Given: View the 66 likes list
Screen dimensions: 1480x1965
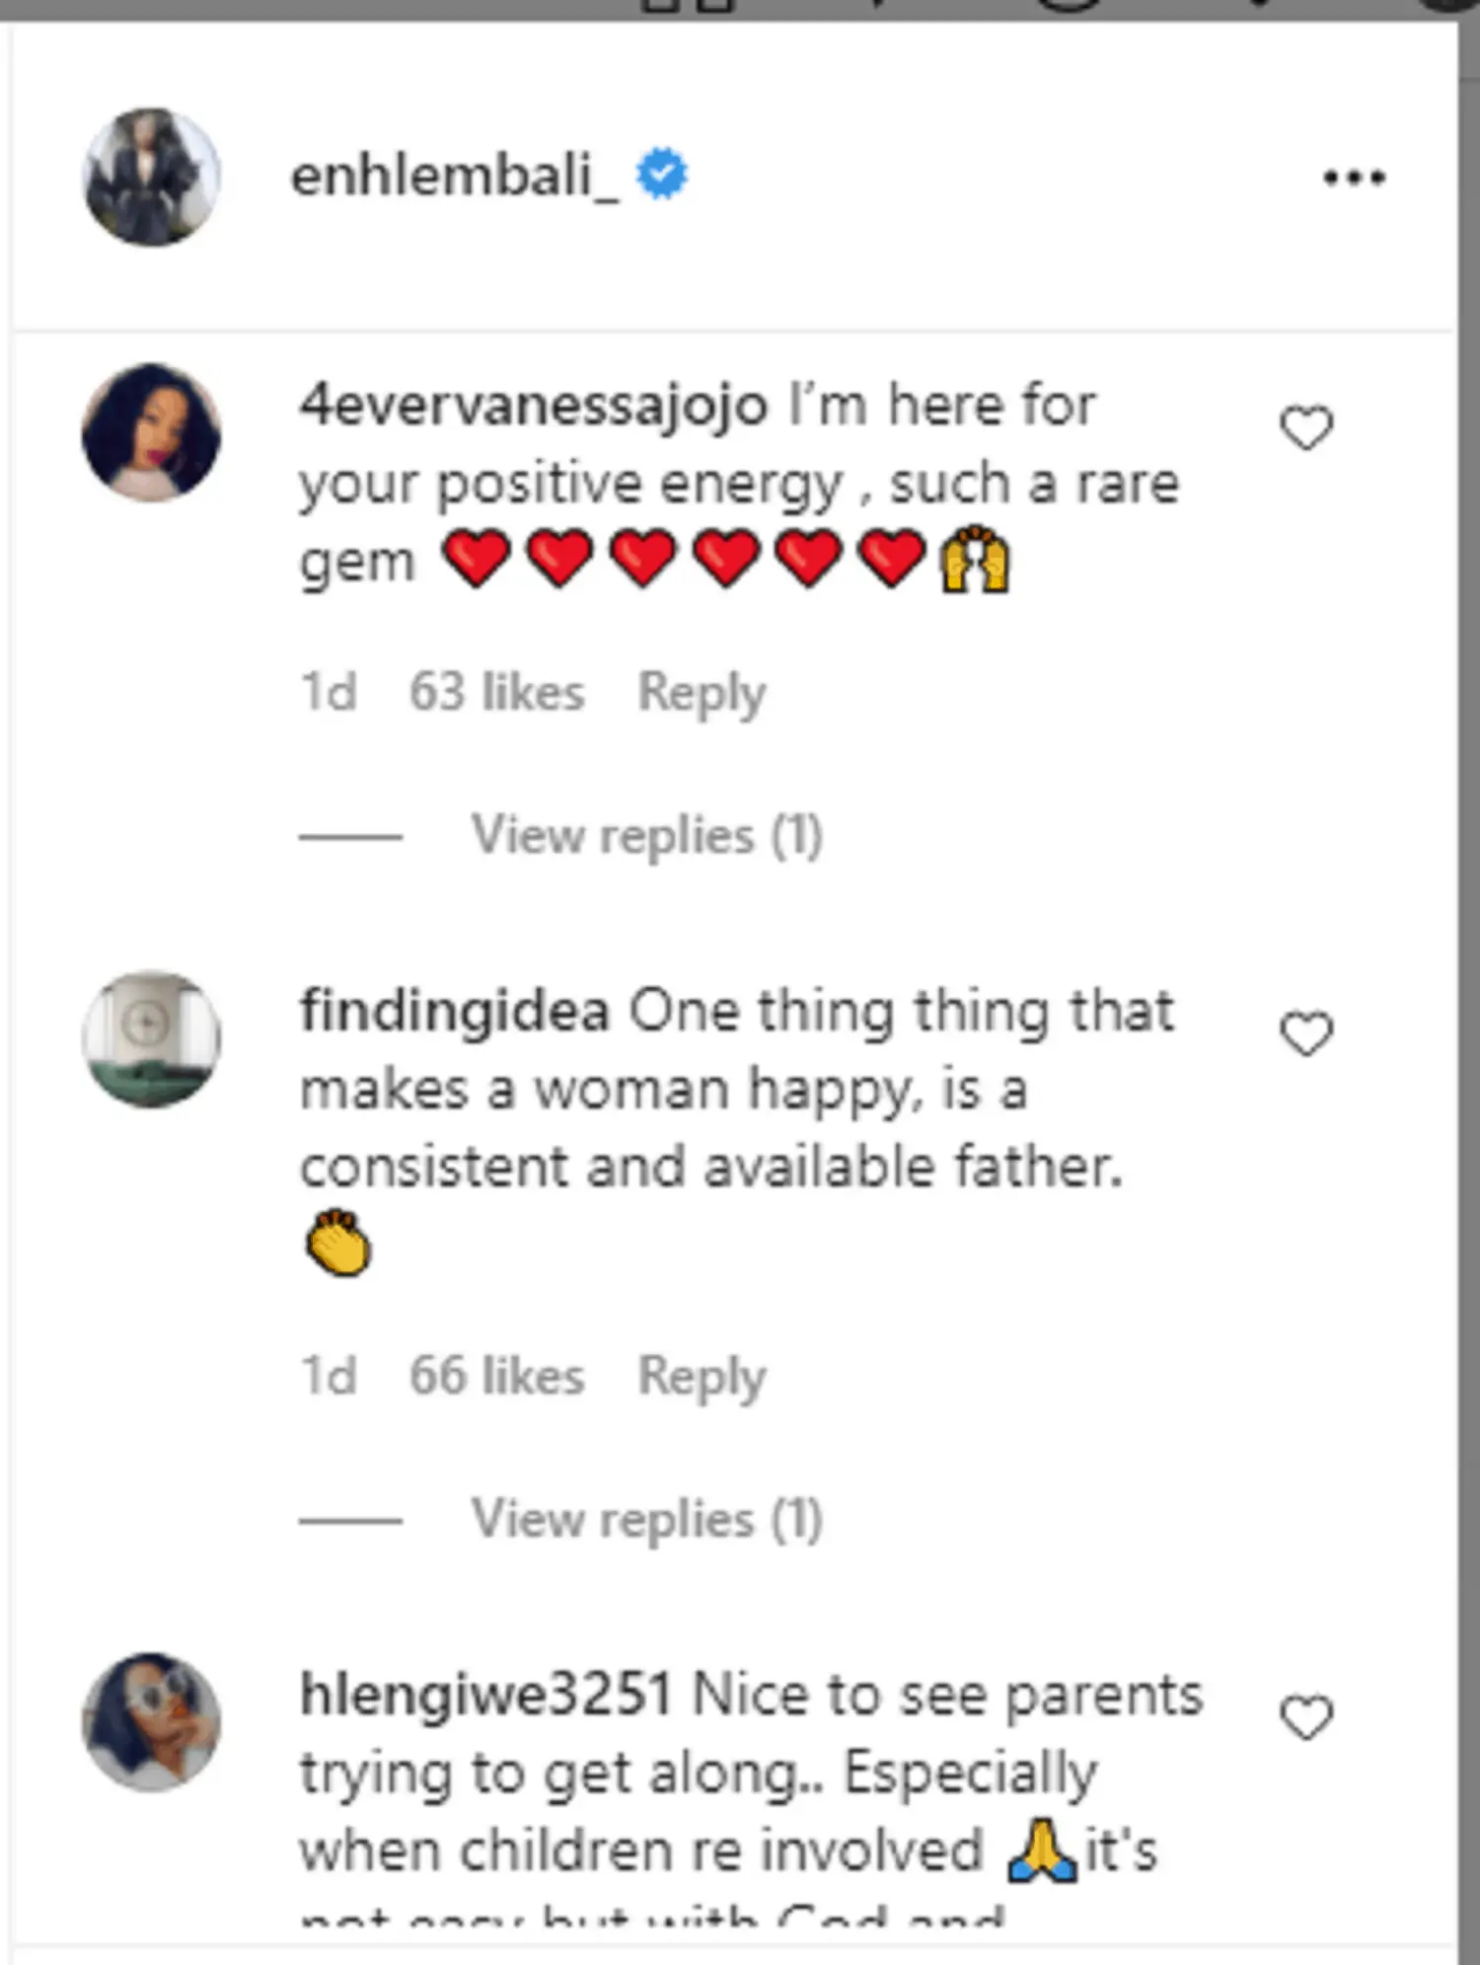Looking at the screenshot, I should pyautogui.click(x=496, y=1377).
